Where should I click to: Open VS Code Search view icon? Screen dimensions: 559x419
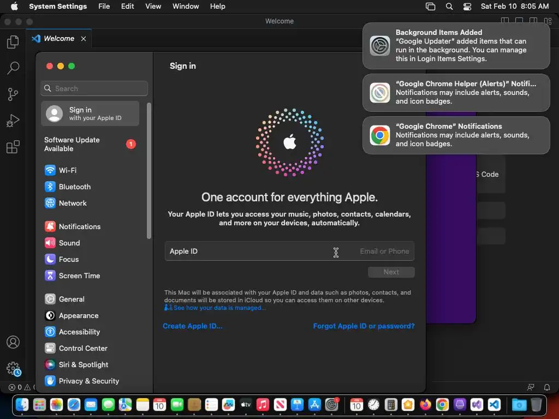(13, 68)
